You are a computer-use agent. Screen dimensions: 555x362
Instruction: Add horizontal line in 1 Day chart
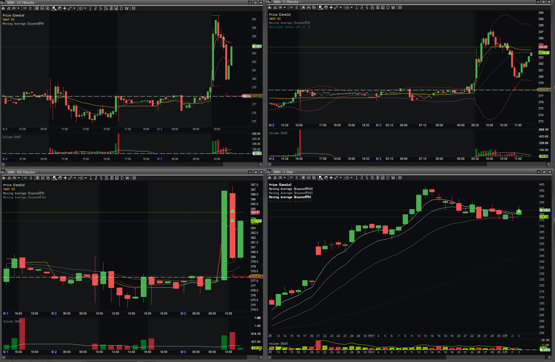pyautogui.click(x=291, y=178)
